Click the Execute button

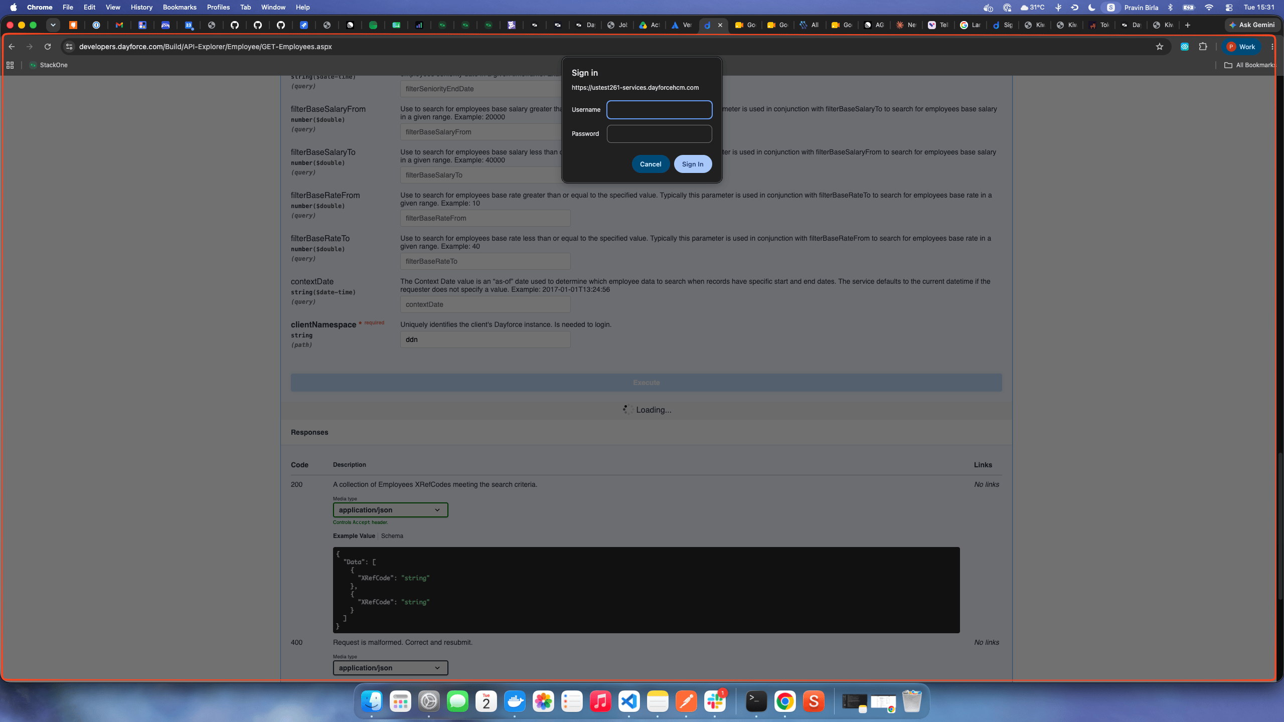point(646,383)
